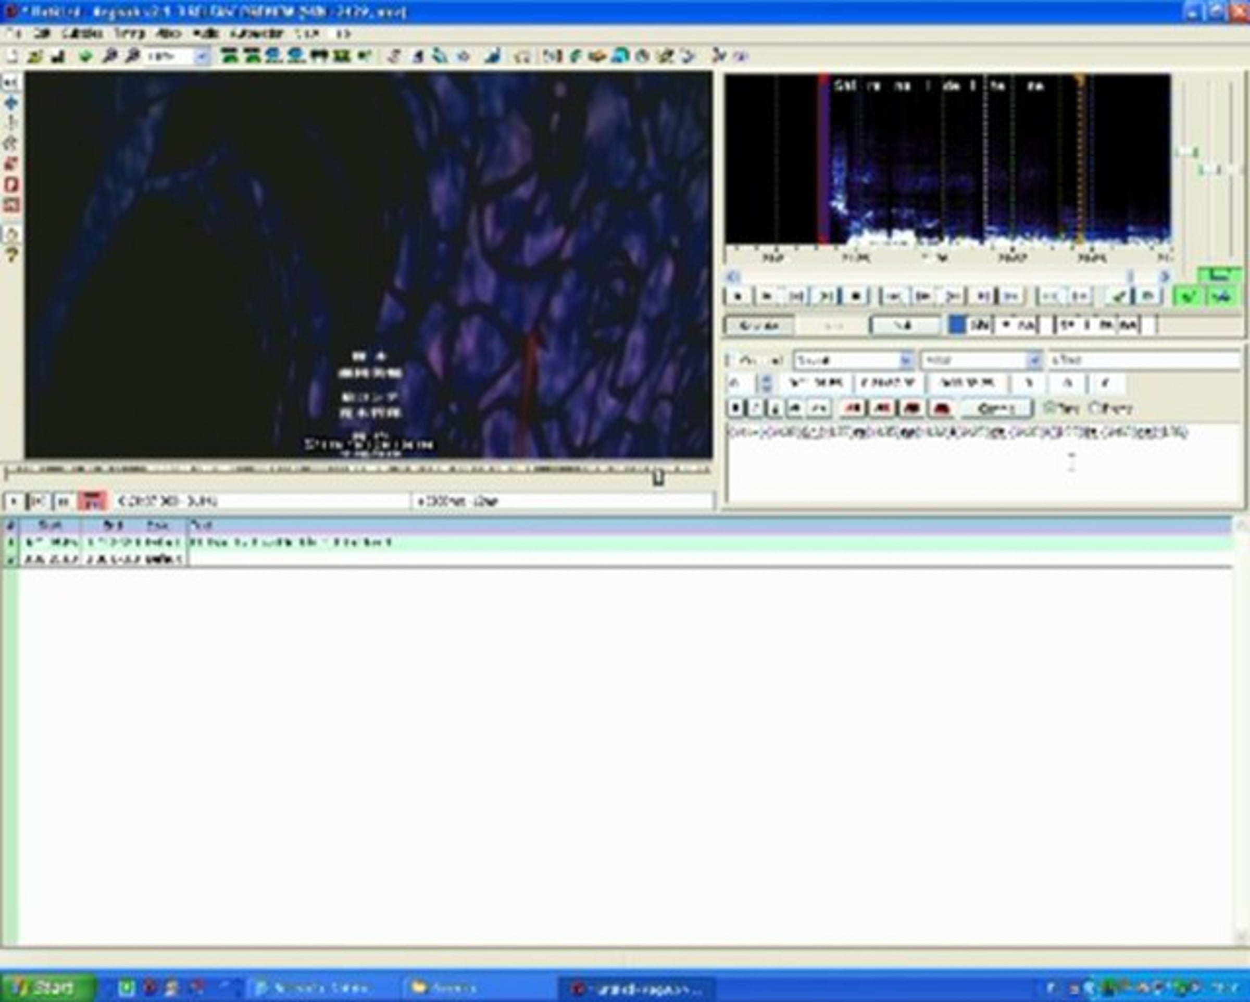Viewport: 1250px width, 1002px height.
Task: Click the primary color button in edit box
Action: tap(853, 408)
